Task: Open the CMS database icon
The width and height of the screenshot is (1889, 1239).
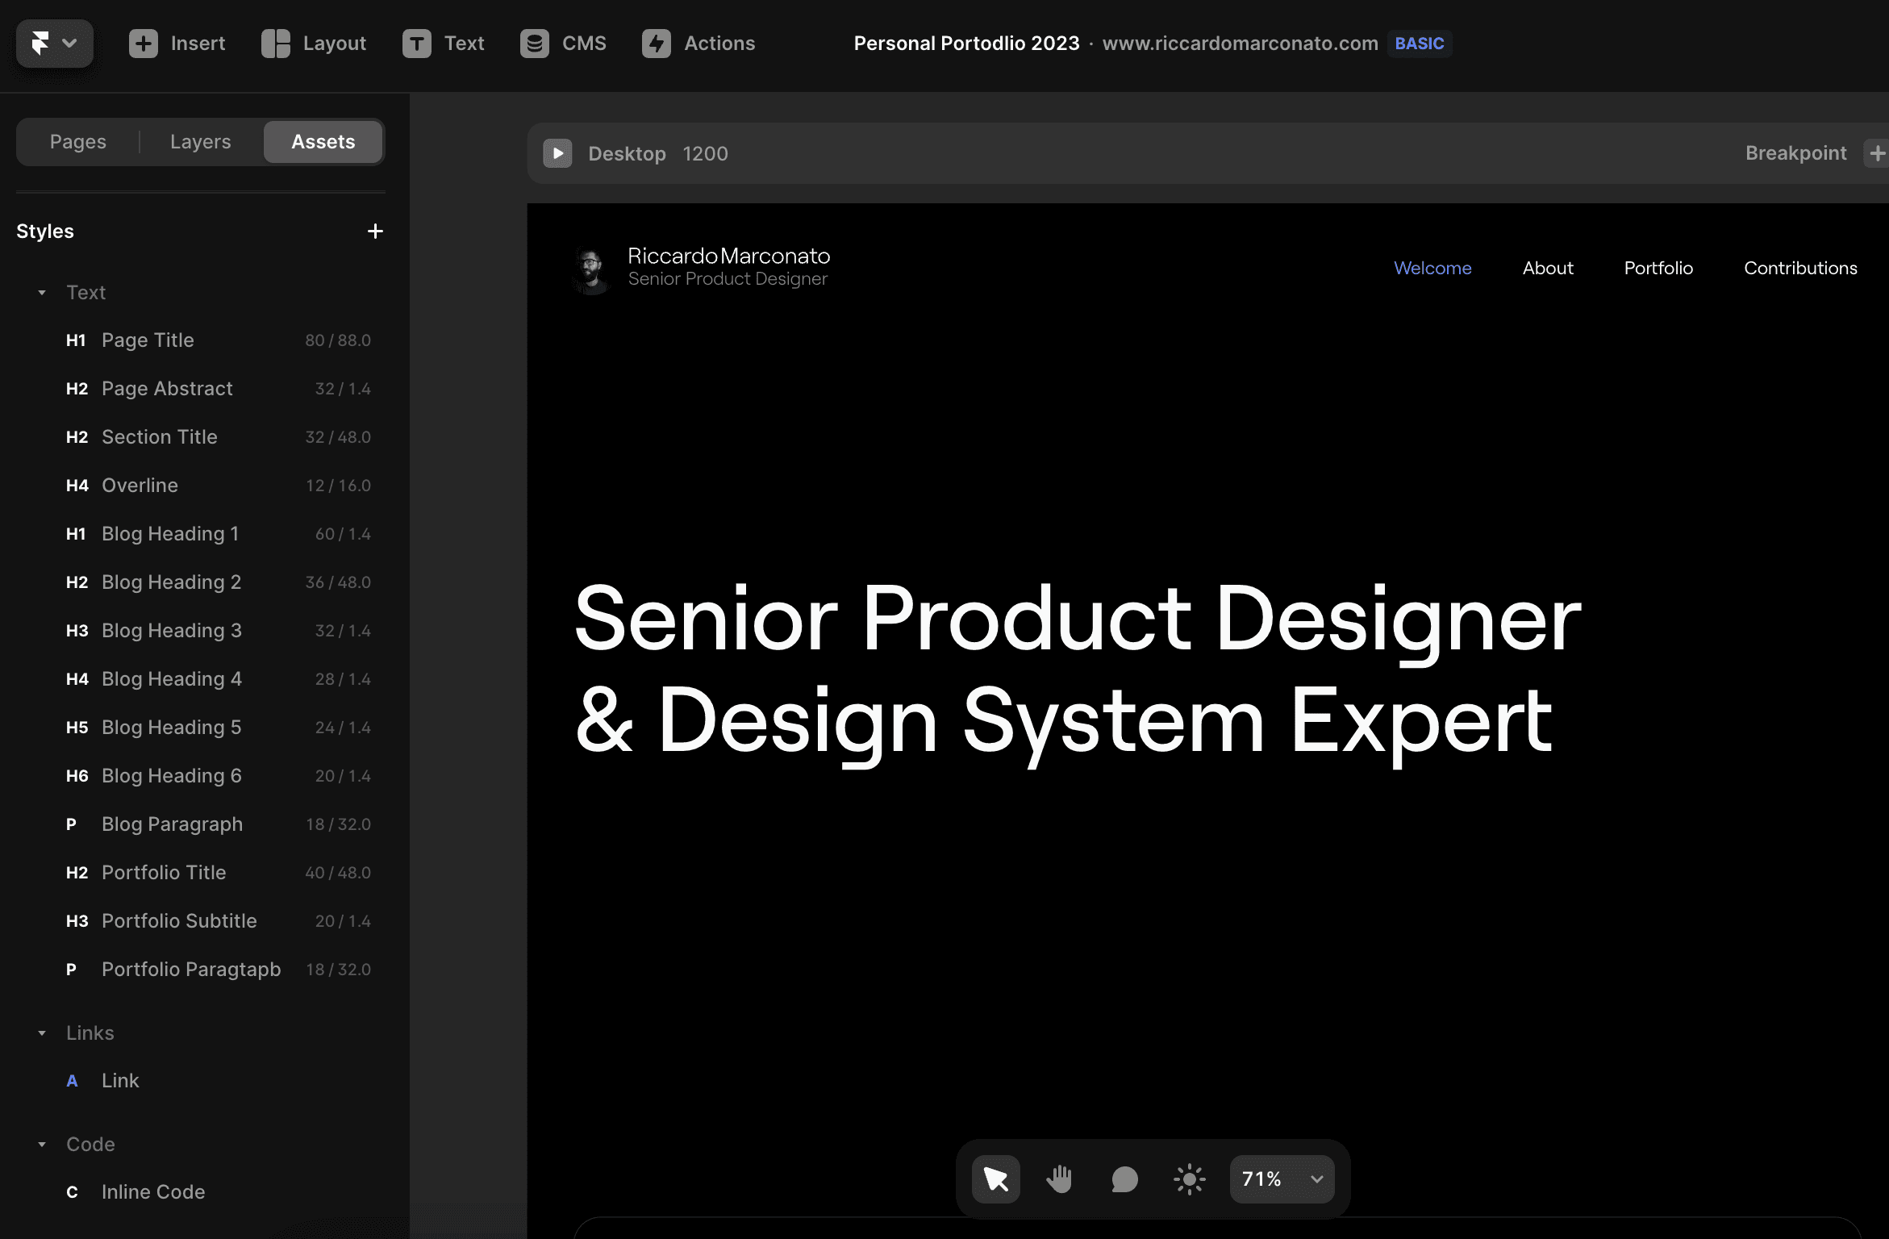Action: (x=534, y=44)
